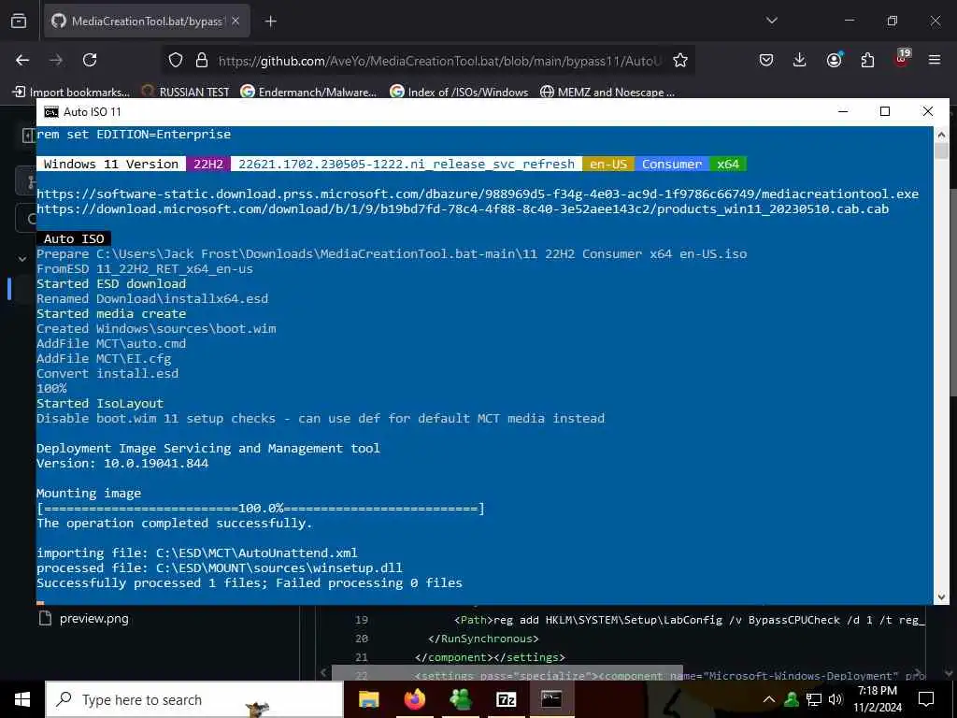
Task: Minimize the Auto ISO 11 console window
Action: tap(843, 111)
